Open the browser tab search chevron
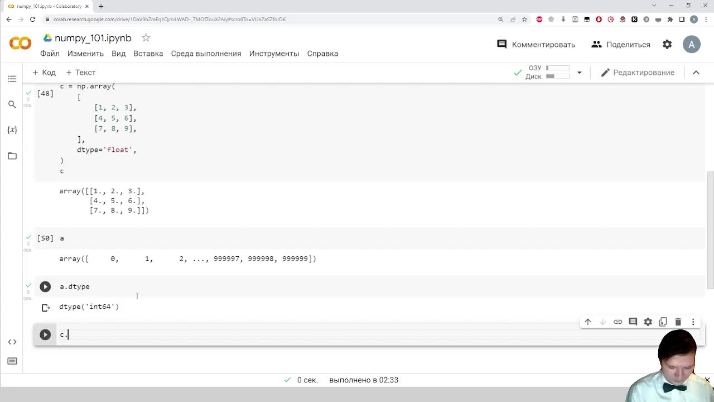 (x=654, y=6)
